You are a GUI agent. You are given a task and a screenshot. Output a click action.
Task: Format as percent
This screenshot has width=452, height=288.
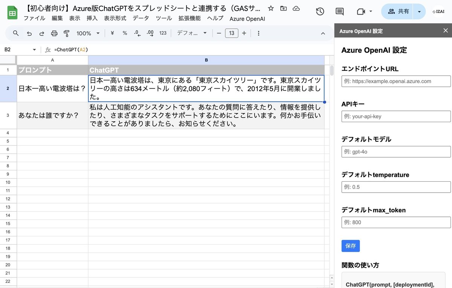pos(125,33)
